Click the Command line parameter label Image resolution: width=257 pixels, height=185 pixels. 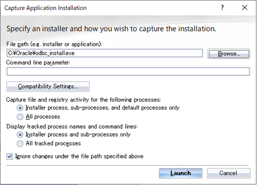[x=38, y=62]
